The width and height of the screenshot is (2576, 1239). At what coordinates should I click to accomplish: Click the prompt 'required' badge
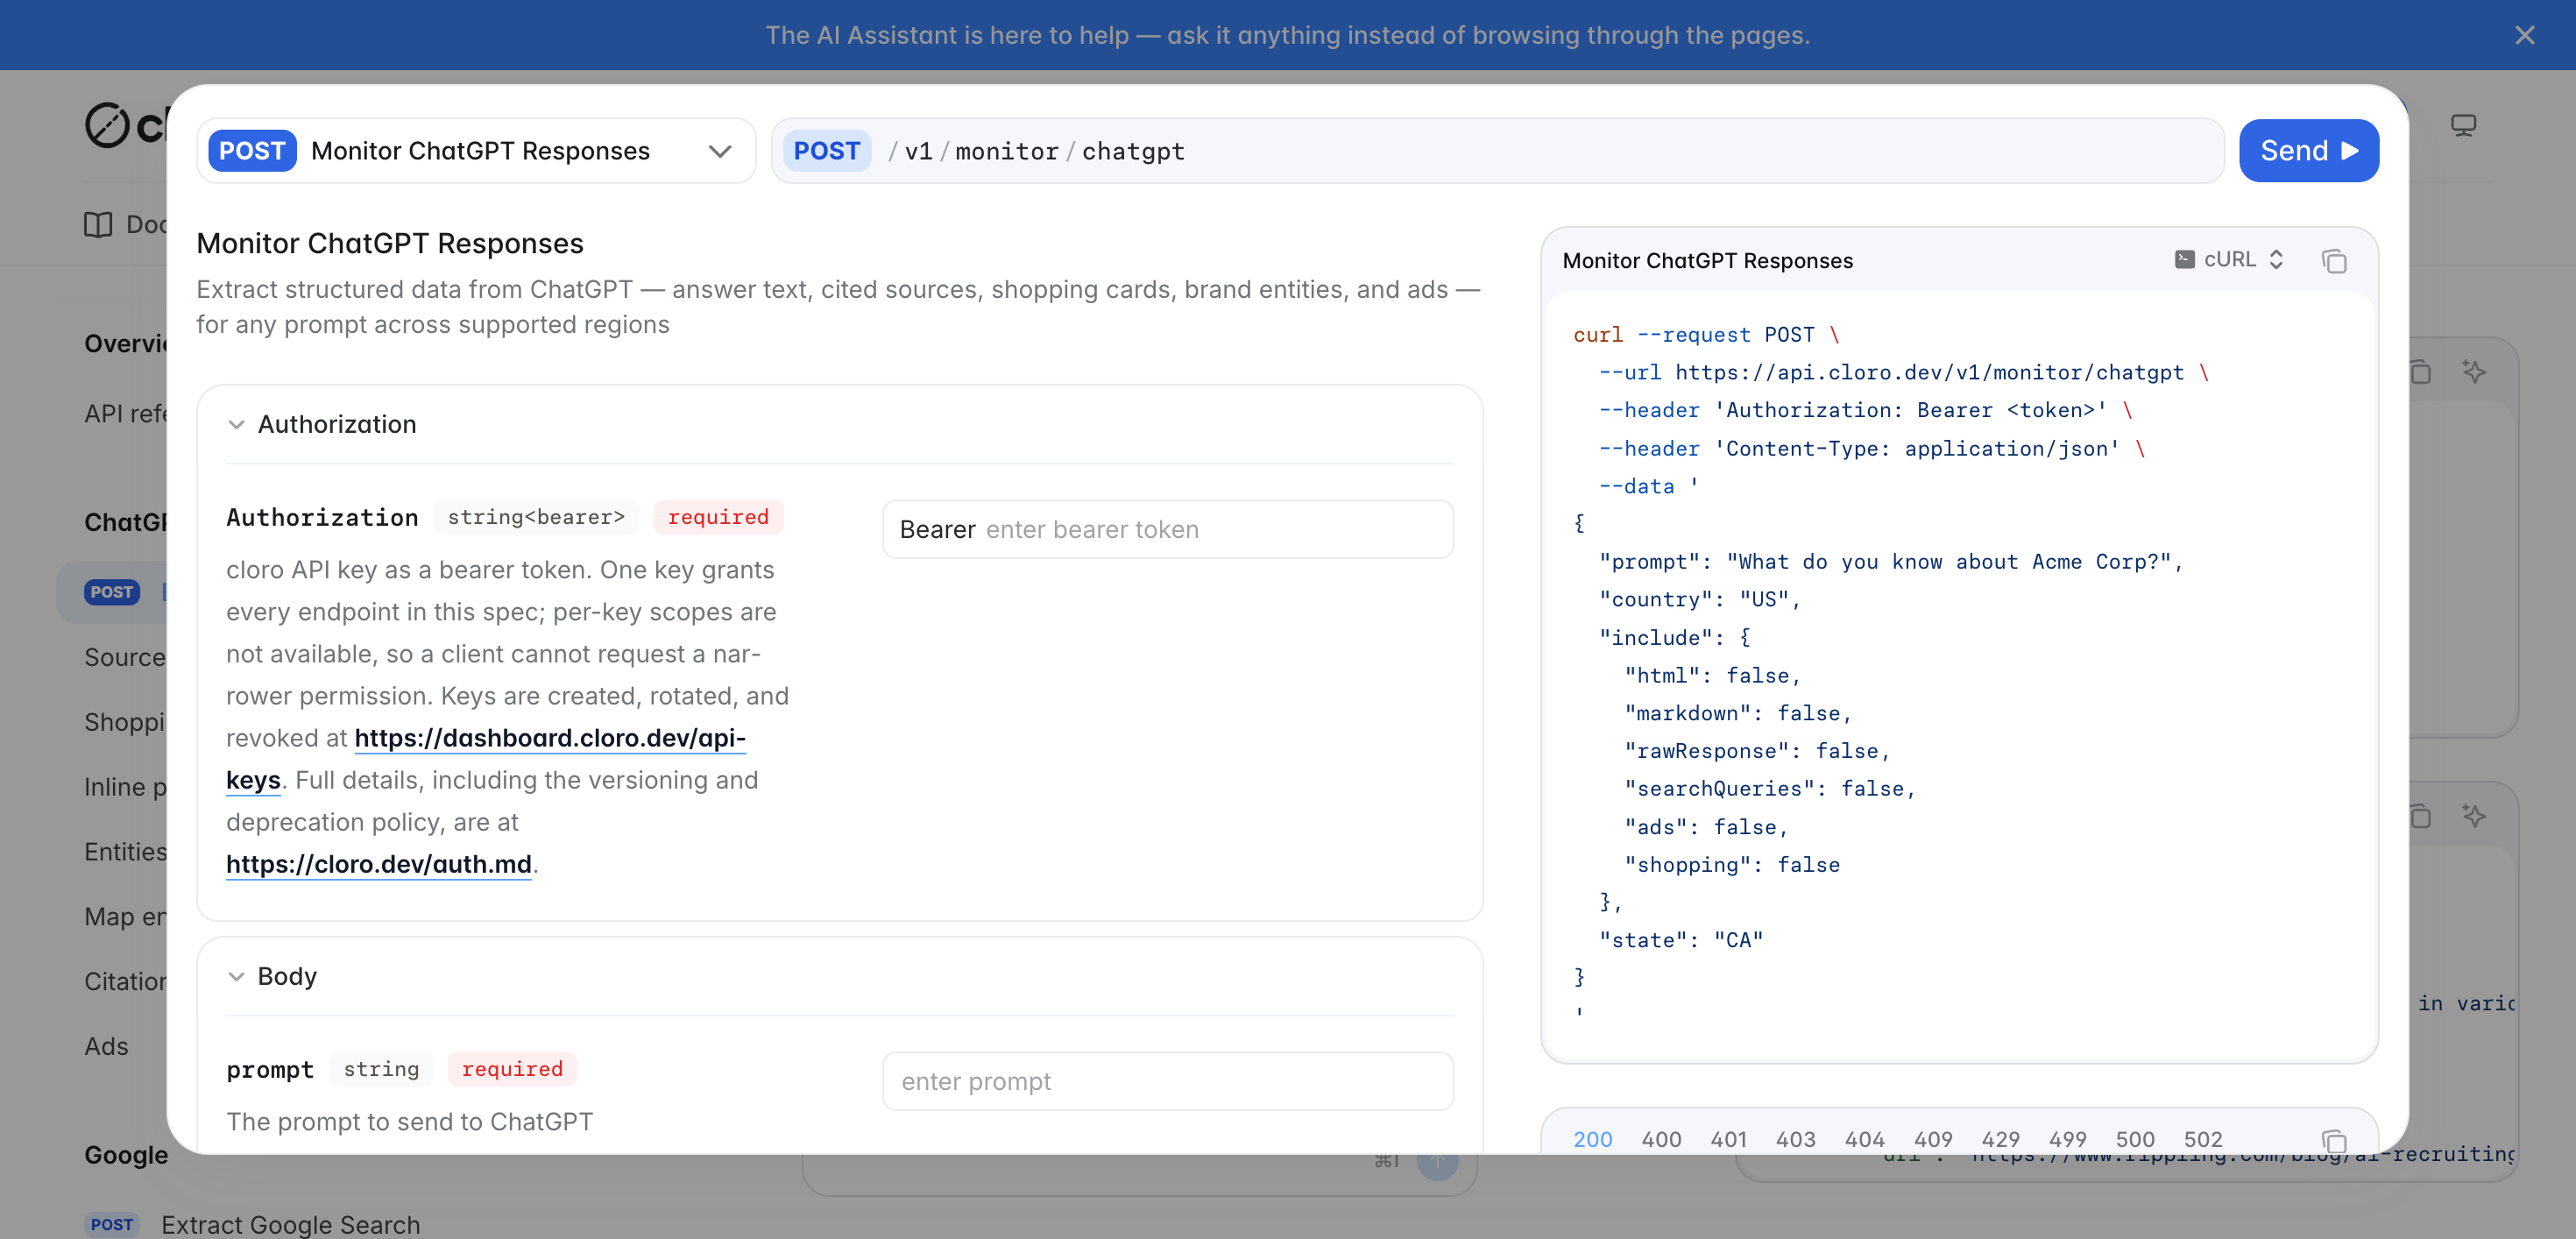coord(512,1069)
